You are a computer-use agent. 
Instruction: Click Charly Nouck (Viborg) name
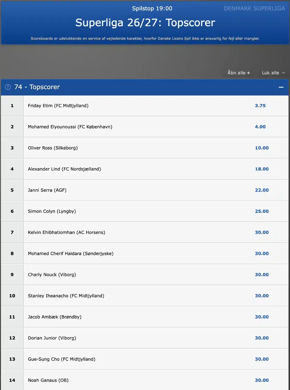[x=52, y=275]
